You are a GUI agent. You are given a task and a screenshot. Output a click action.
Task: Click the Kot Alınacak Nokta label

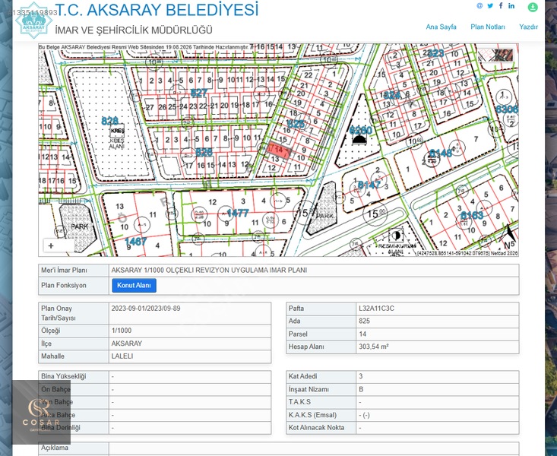(316, 428)
